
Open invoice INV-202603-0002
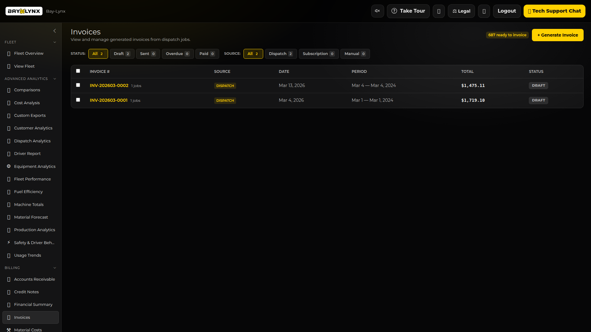point(109,85)
